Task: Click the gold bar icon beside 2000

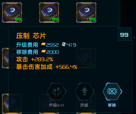Action: pyautogui.click(x=44, y=51)
